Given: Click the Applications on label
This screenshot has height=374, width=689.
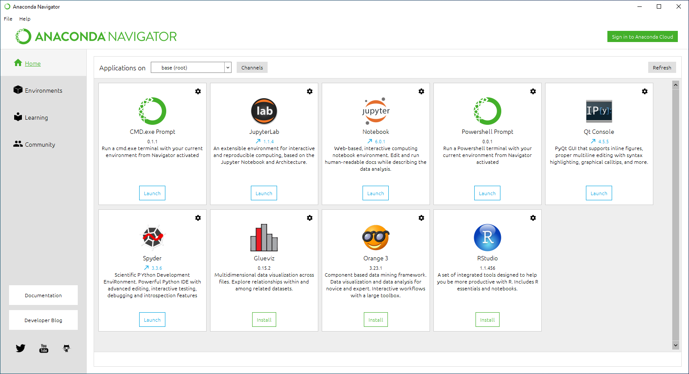Looking at the screenshot, I should pyautogui.click(x=122, y=68).
